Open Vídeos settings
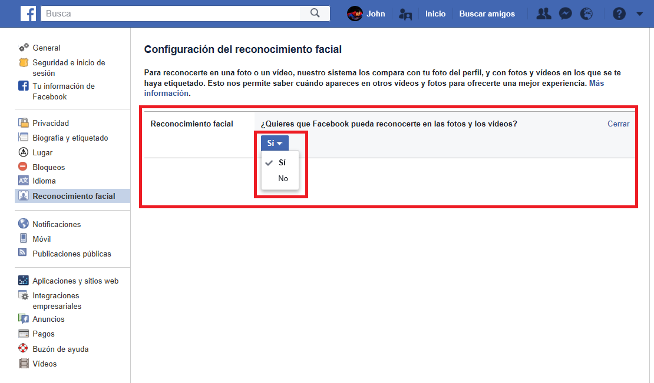This screenshot has height=383, width=654. click(45, 364)
